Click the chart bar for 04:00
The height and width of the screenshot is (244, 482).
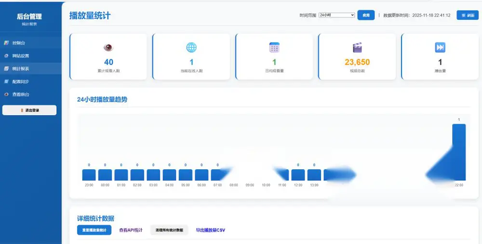coord(169,175)
